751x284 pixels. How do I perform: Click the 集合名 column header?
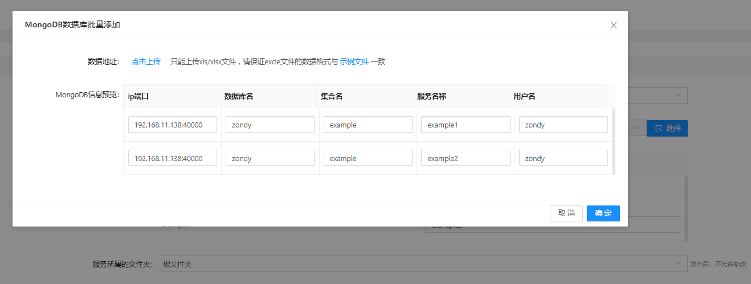coord(365,96)
